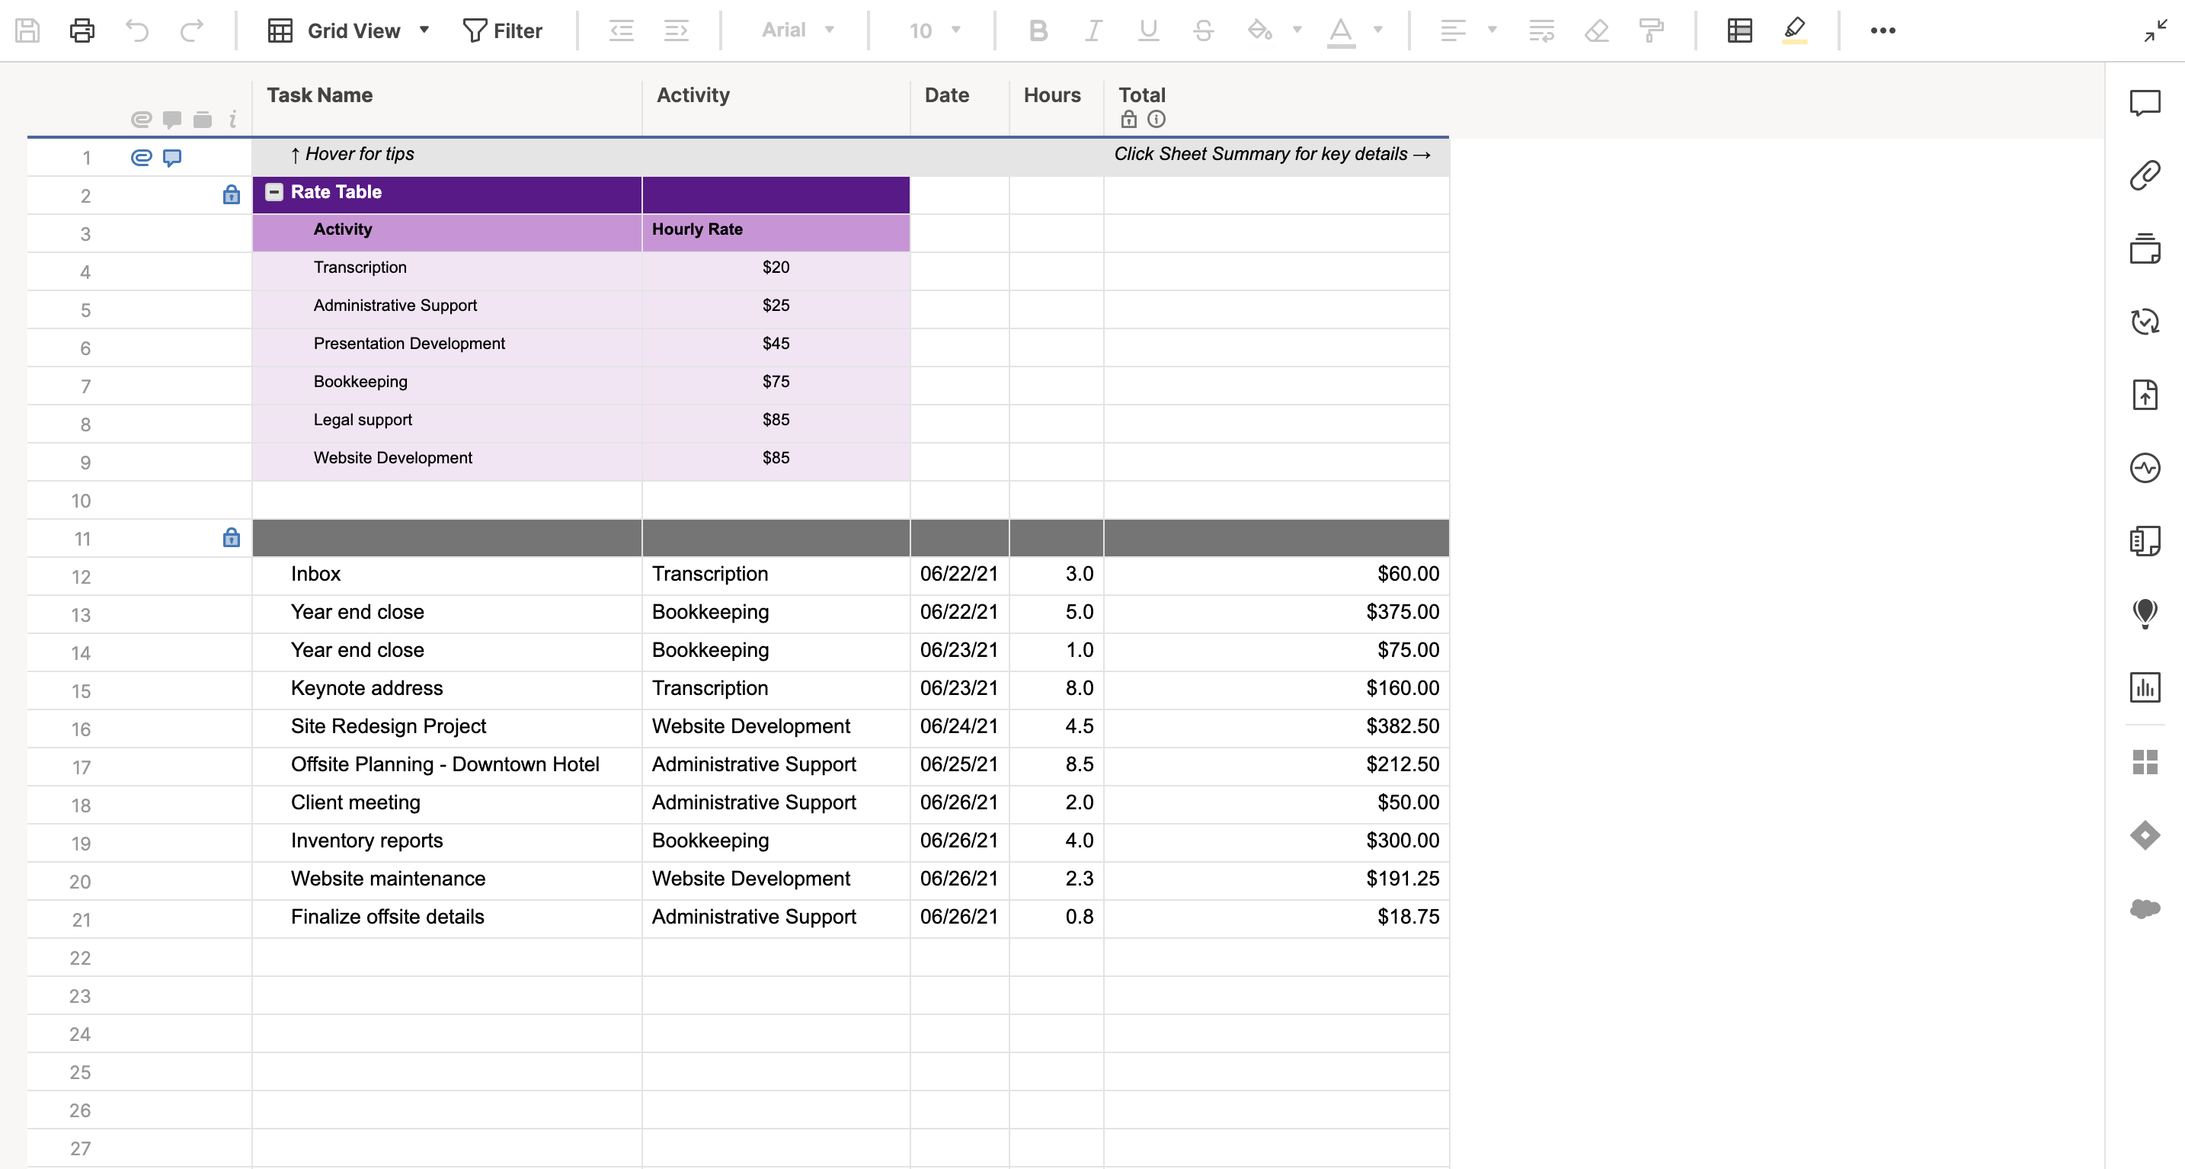Open Attachments panel in right sidebar
Image resolution: width=2185 pixels, height=1169 pixels.
click(2145, 175)
